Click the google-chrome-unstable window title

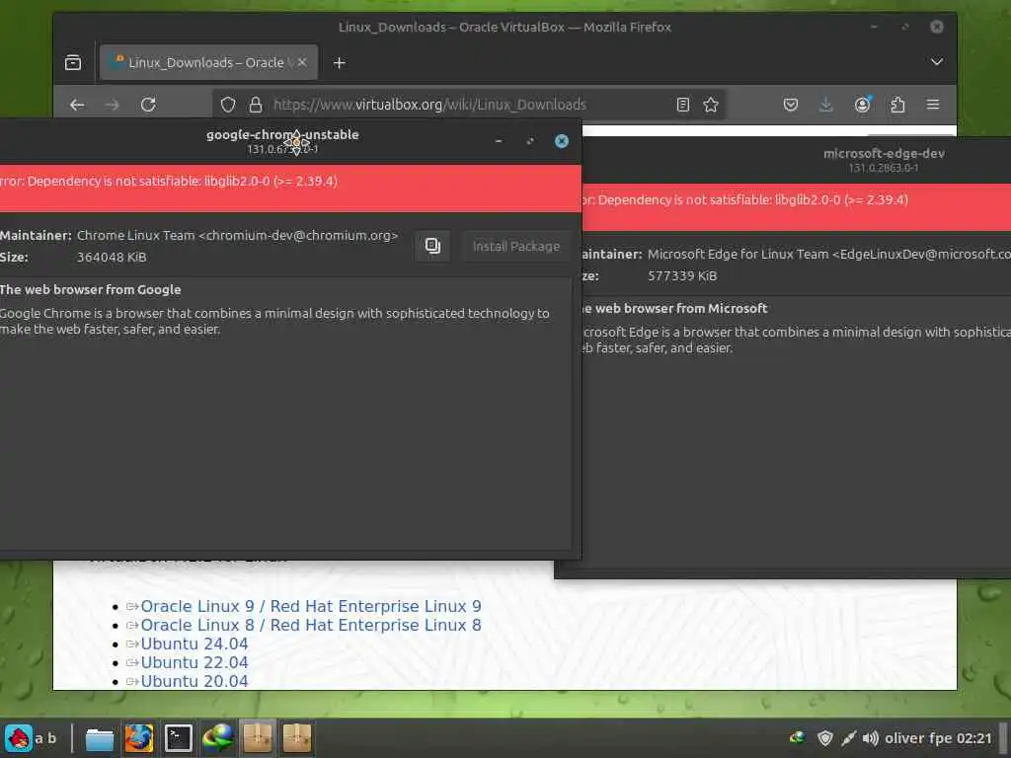[282, 134]
